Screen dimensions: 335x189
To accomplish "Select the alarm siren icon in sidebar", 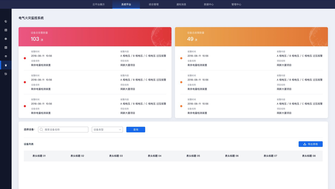I will (x=6, y=65).
